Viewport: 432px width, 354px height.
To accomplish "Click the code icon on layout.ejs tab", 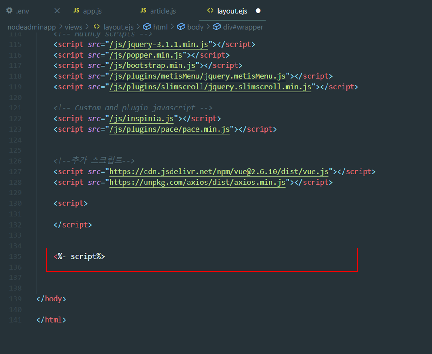I will pyautogui.click(x=210, y=10).
